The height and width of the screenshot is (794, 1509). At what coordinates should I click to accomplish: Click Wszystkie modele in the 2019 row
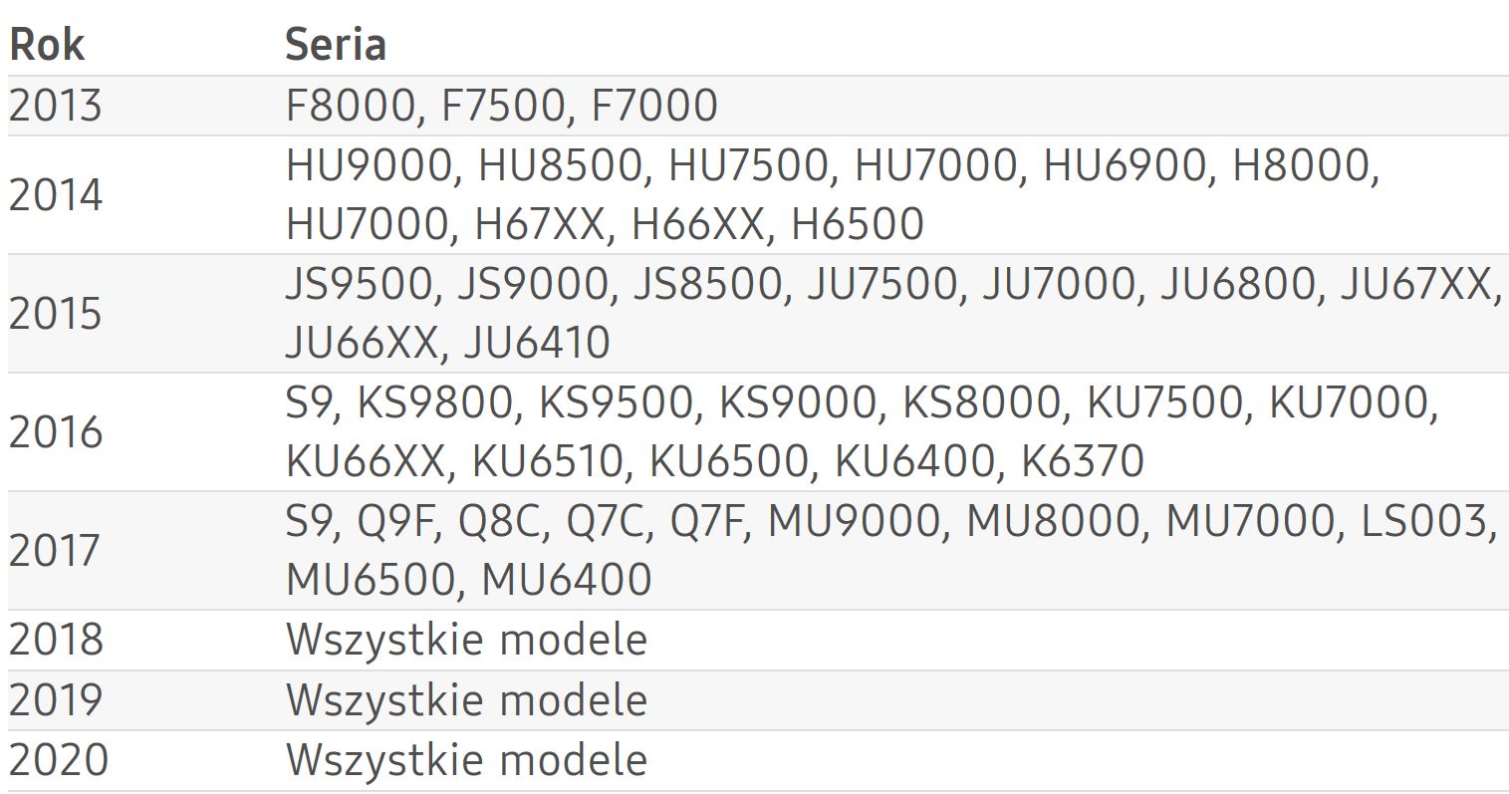point(466,700)
